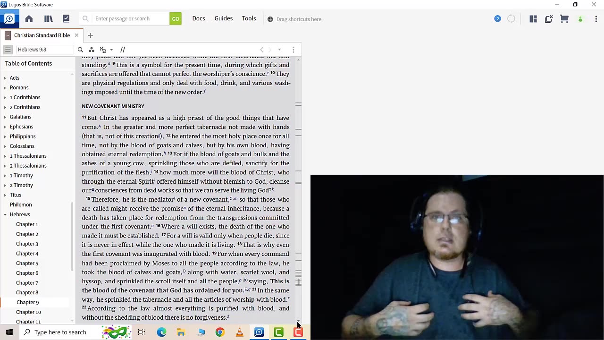The width and height of the screenshot is (604, 340).
Task: Open File Explorer from the taskbar
Action: coord(181,332)
